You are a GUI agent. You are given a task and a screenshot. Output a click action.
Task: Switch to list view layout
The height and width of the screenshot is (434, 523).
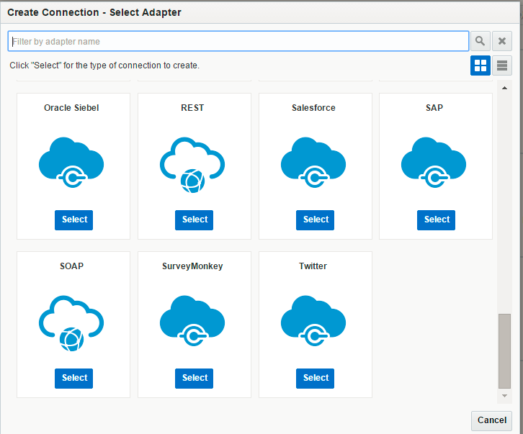click(502, 65)
